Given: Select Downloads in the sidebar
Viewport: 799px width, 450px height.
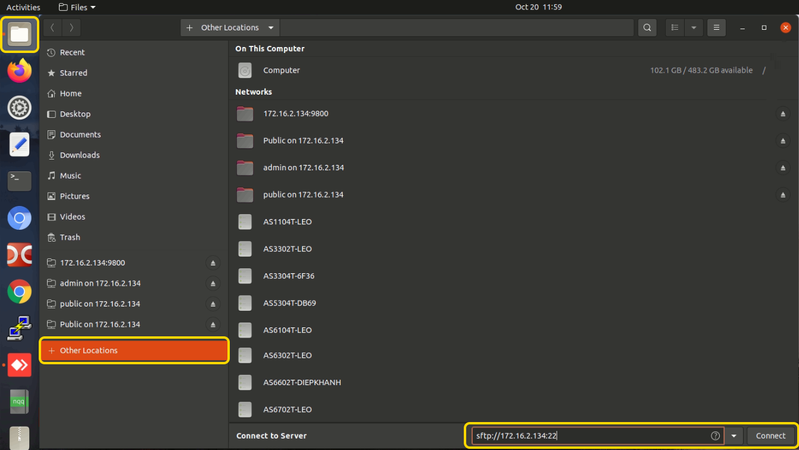Looking at the screenshot, I should coord(79,155).
